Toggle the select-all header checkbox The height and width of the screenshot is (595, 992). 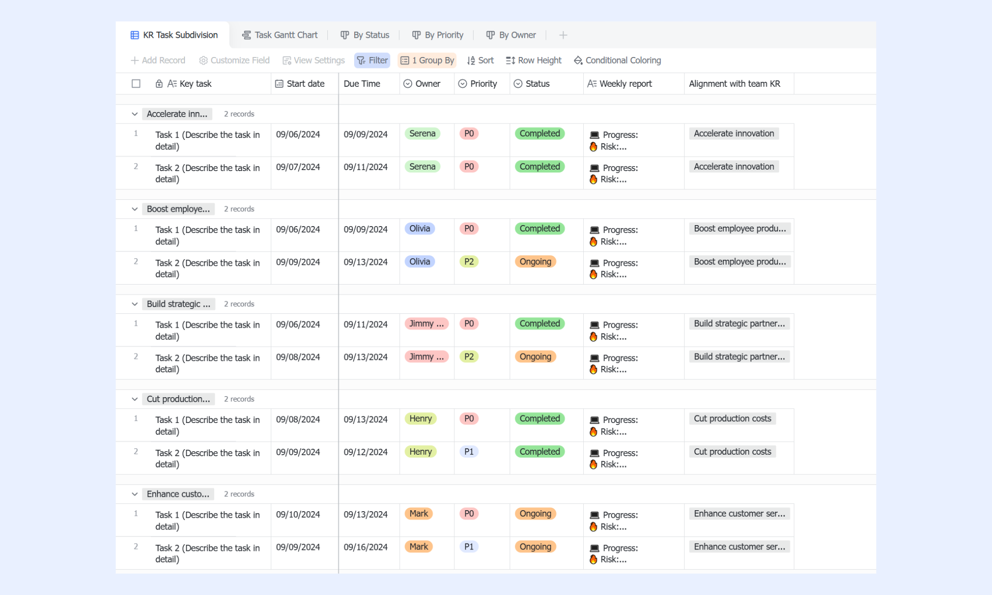(136, 84)
